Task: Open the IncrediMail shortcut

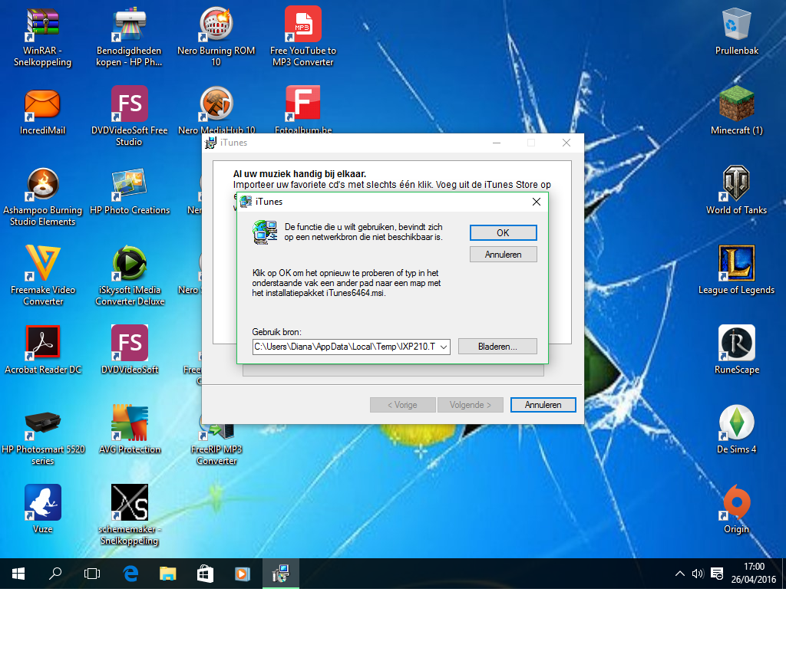Action: pos(43,111)
